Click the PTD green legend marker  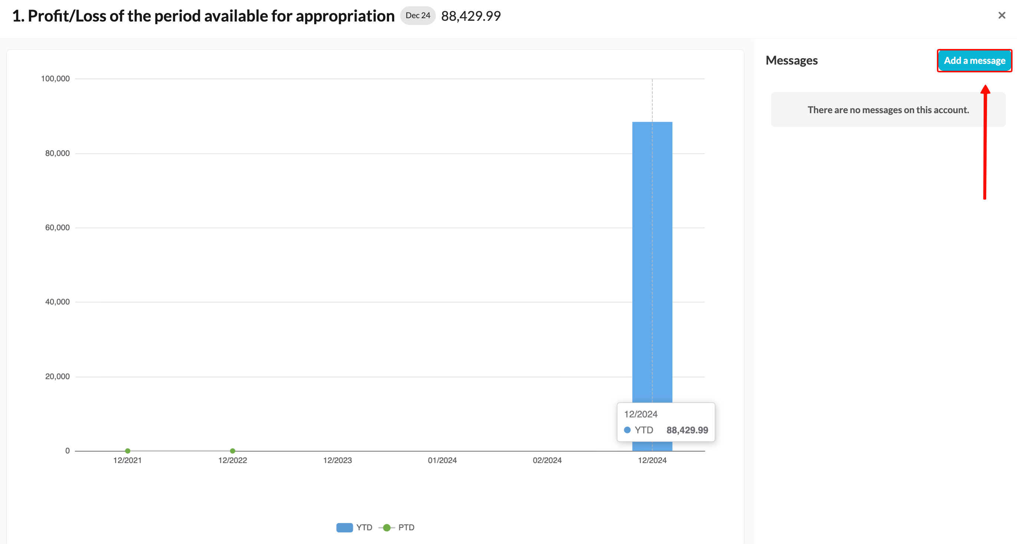click(387, 527)
